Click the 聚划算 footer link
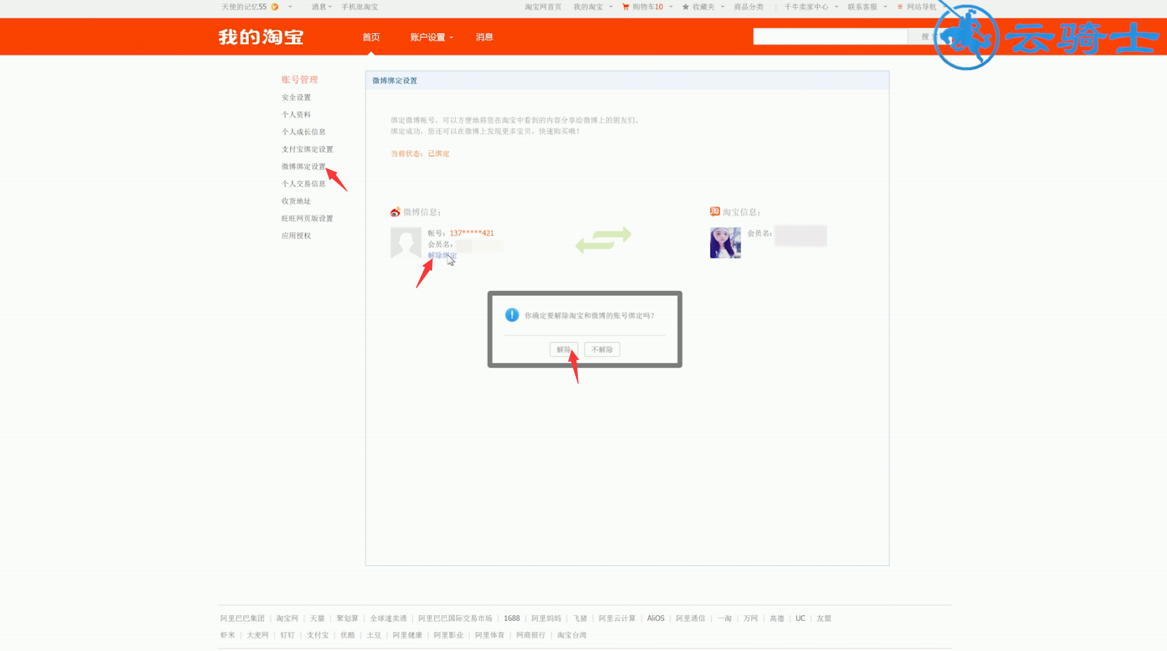 click(x=347, y=618)
